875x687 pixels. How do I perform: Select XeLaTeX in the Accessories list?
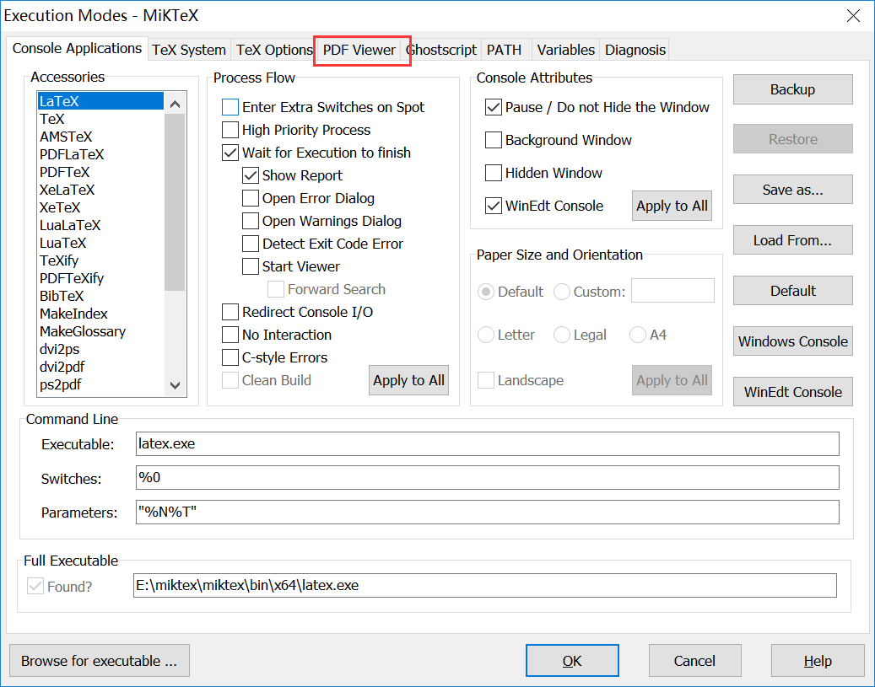tap(100, 191)
